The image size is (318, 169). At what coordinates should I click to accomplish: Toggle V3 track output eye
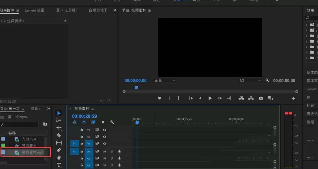pos(104,130)
